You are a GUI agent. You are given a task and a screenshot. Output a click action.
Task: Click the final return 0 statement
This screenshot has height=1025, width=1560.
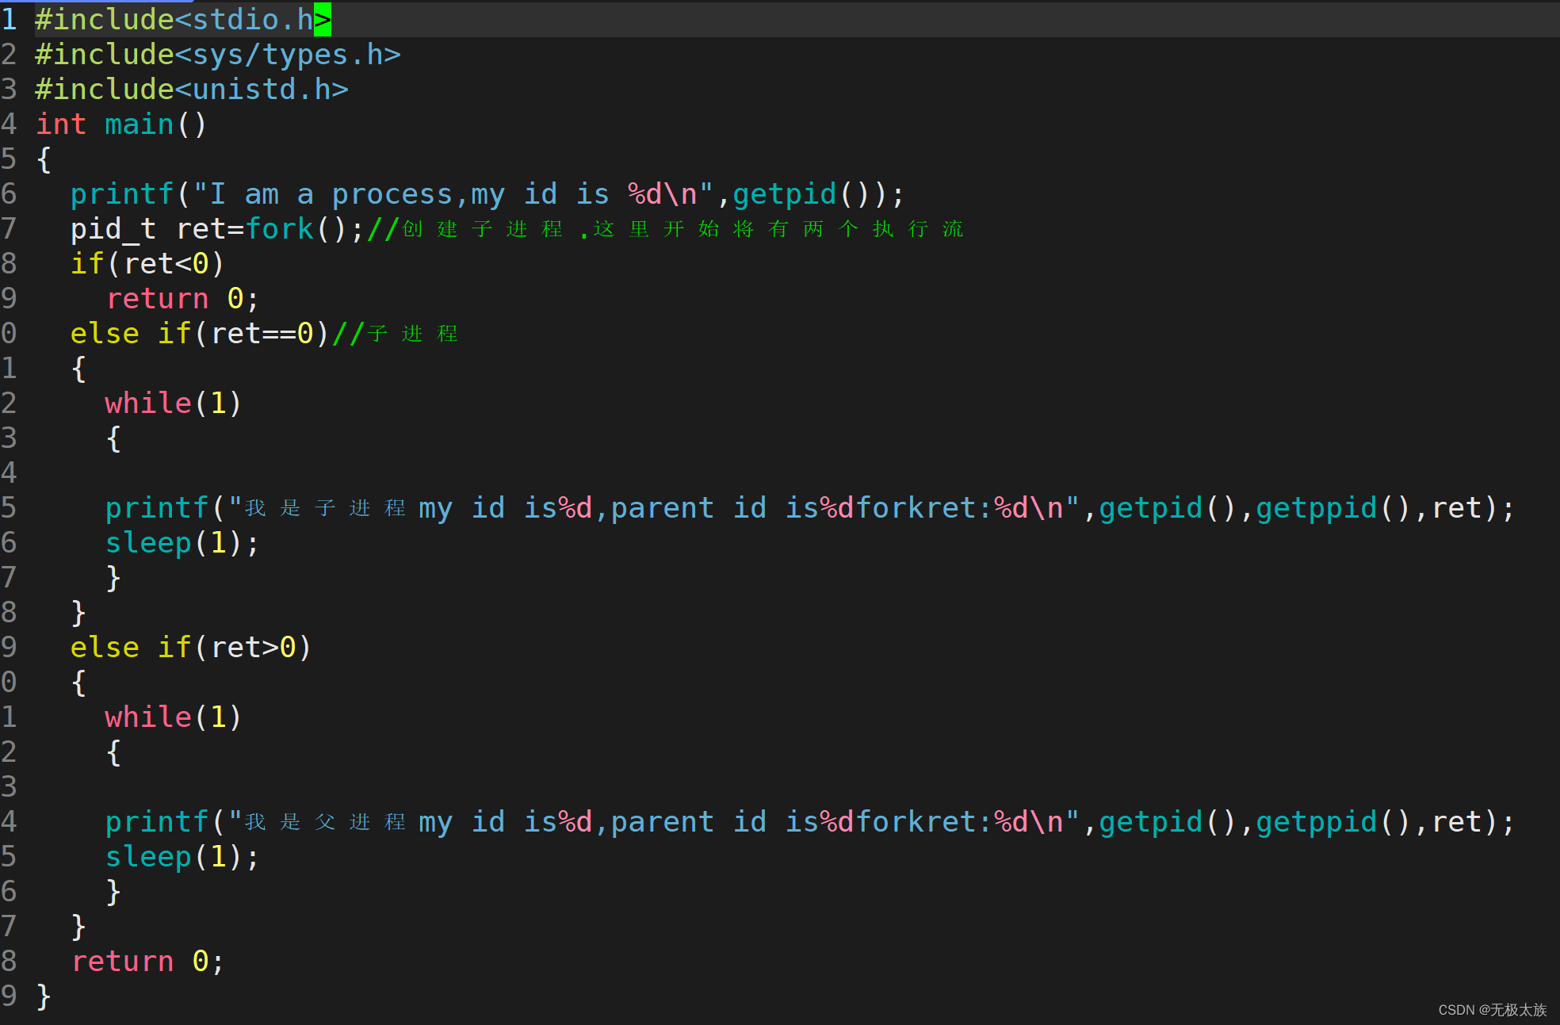point(147,962)
